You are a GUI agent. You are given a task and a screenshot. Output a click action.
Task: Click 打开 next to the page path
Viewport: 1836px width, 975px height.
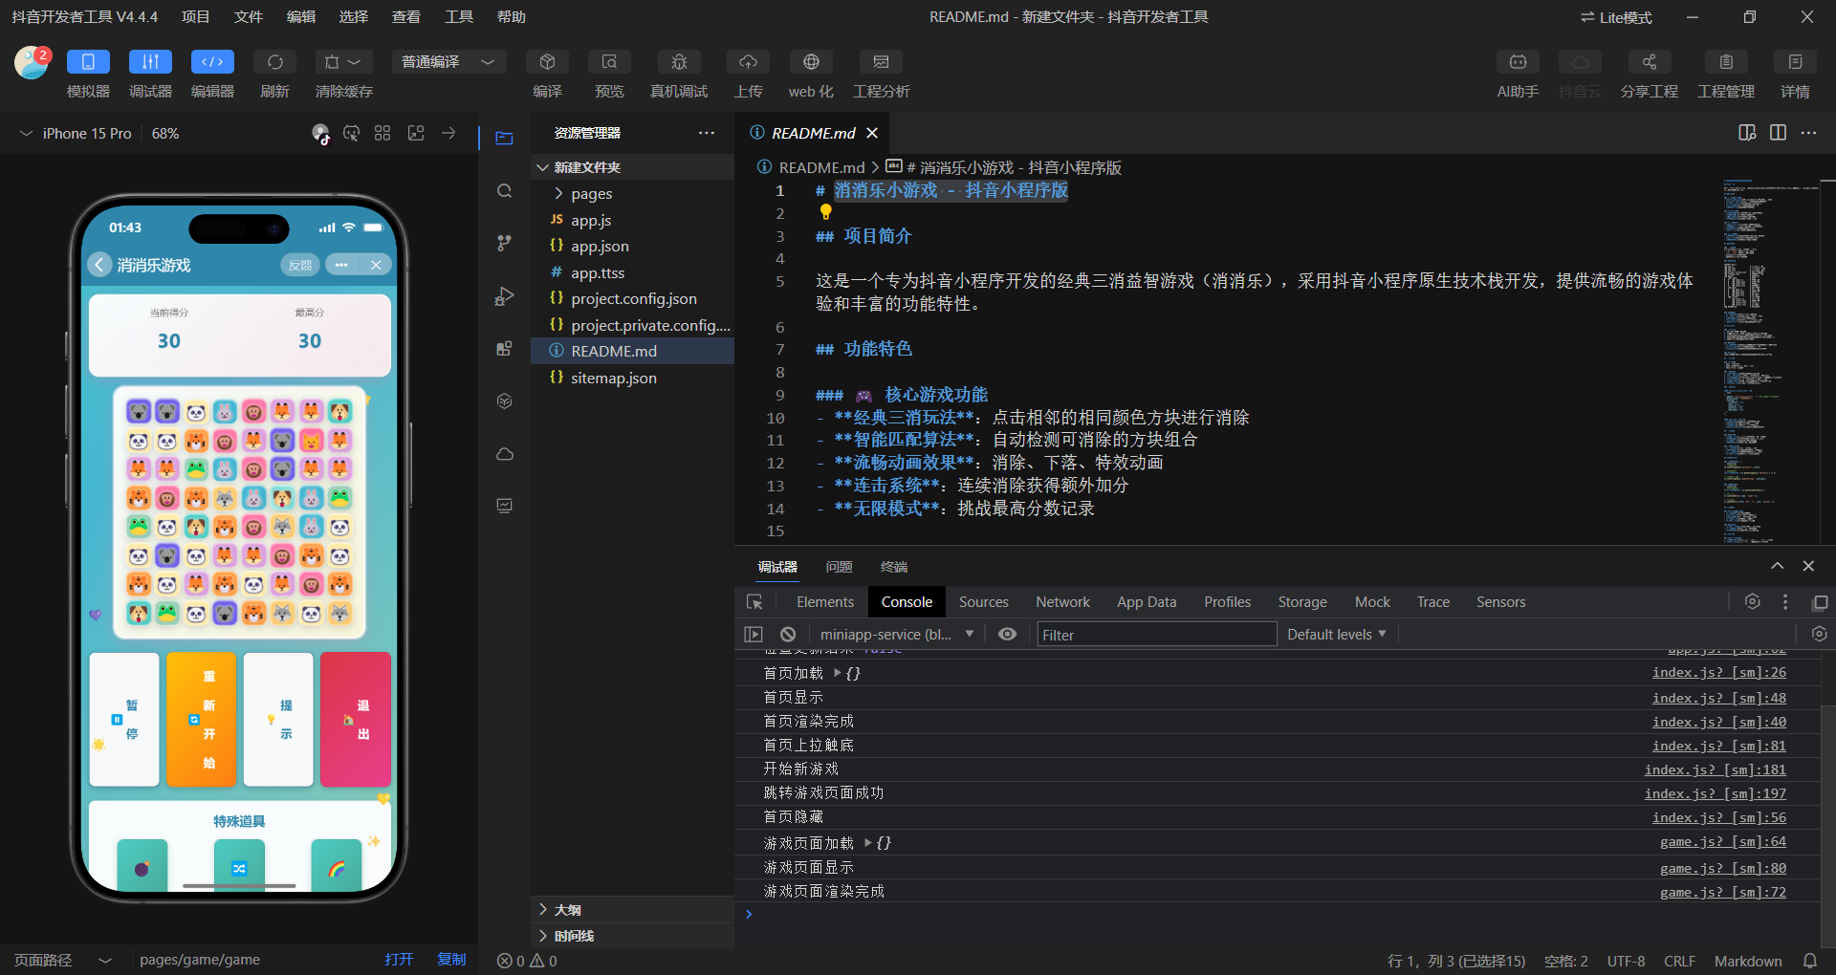point(399,960)
